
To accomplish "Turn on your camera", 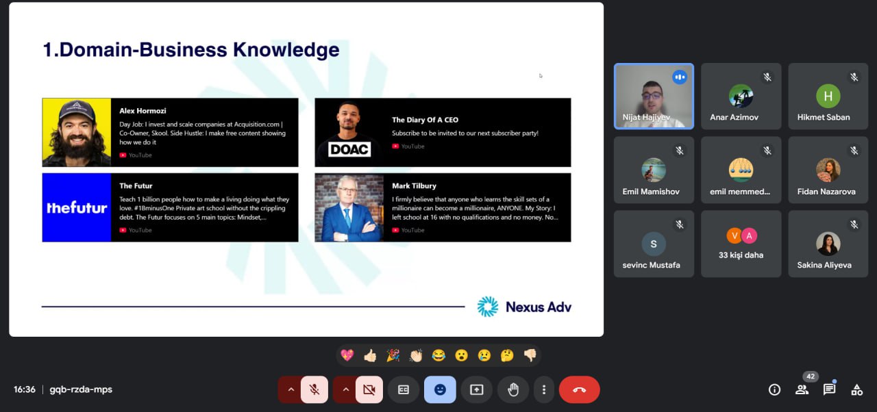I will pyautogui.click(x=369, y=389).
